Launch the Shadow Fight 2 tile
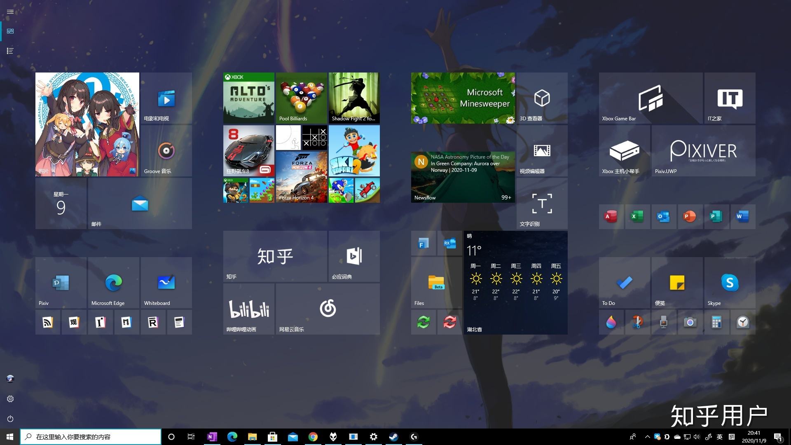Screen dimensions: 791x445 tap(354, 98)
